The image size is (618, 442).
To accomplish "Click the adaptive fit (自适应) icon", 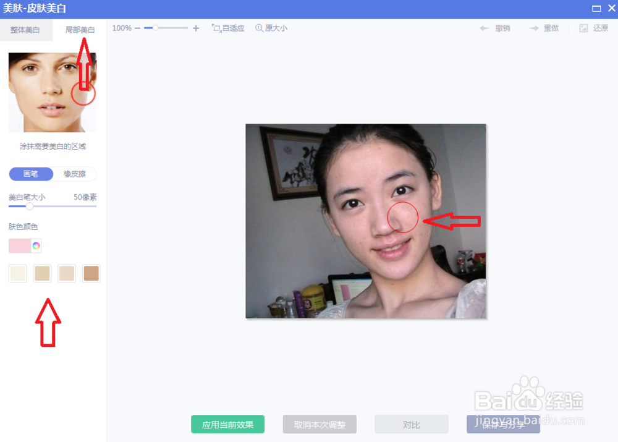I will (x=218, y=28).
